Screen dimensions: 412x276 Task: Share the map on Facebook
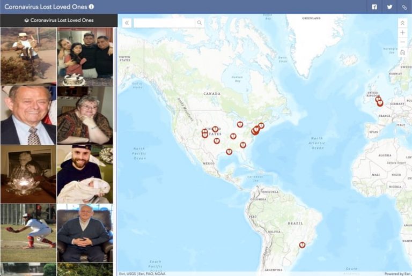374,7
